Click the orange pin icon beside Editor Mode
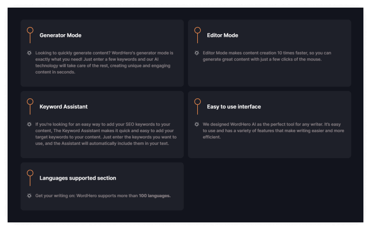The height and width of the screenshot is (230, 371). 197,35
